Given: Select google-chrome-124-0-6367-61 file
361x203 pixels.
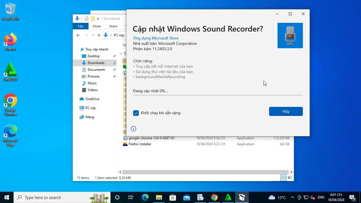Looking at the screenshot, I should pyautogui.click(x=151, y=138).
